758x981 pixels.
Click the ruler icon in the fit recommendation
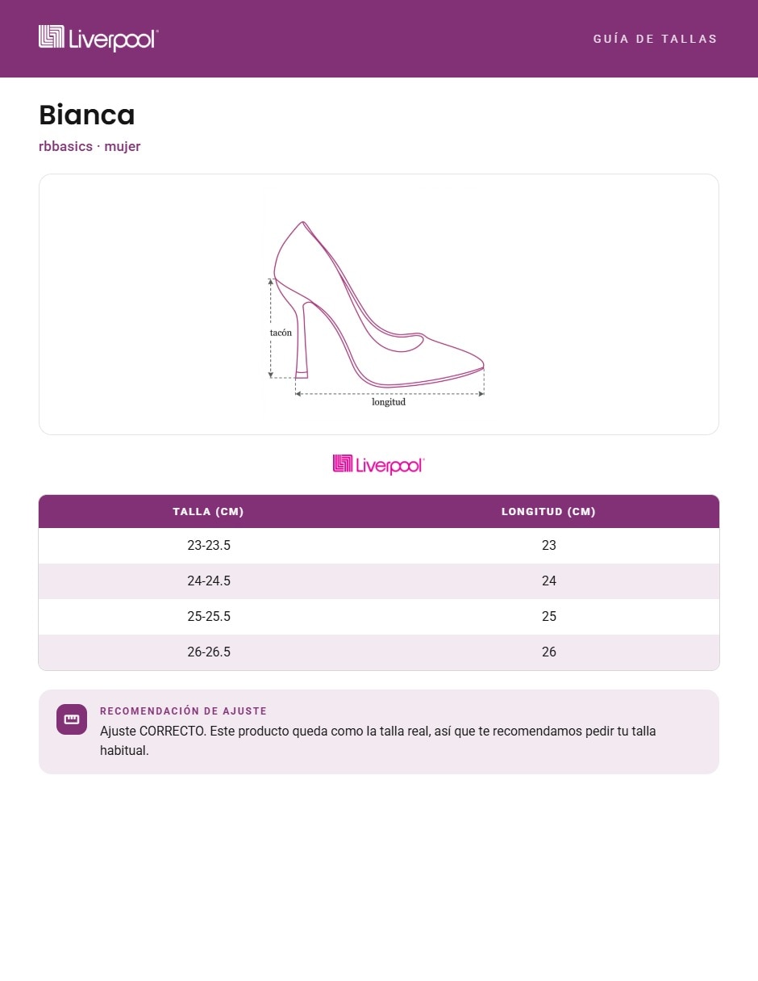coord(72,719)
